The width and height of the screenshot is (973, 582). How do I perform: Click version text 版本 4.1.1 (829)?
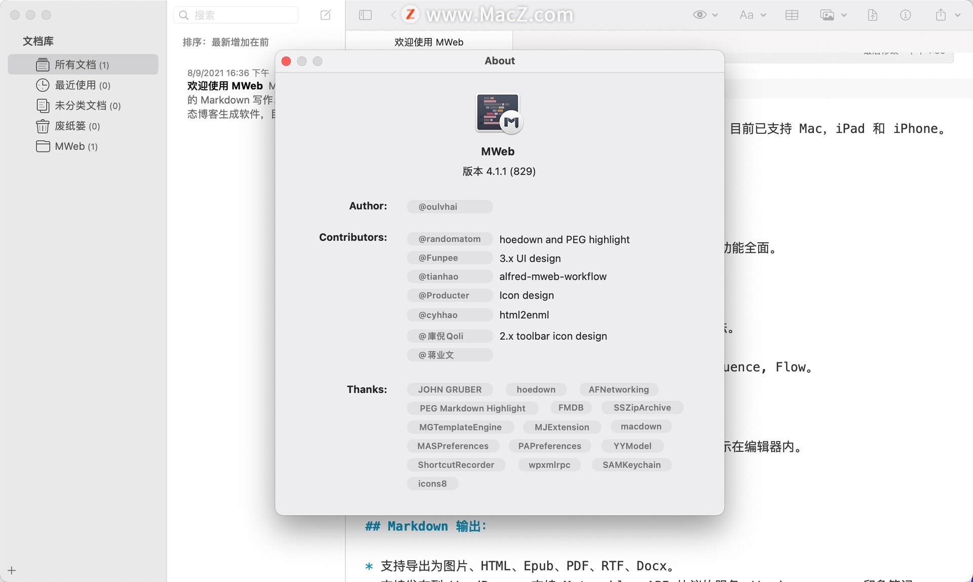click(x=499, y=171)
